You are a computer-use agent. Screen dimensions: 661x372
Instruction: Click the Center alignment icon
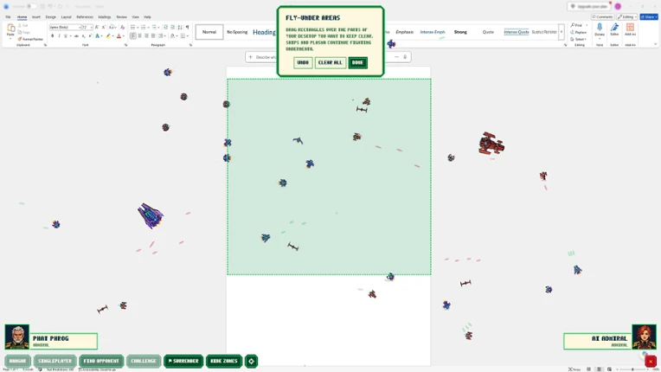click(x=140, y=36)
